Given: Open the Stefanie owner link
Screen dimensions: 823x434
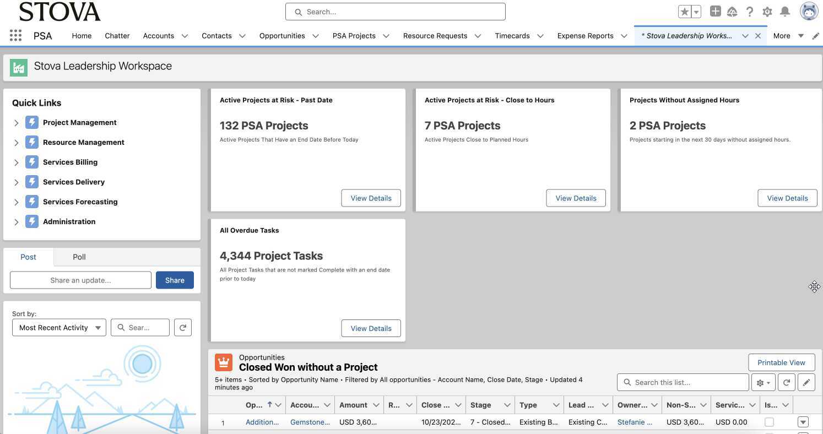Looking at the screenshot, I should pyautogui.click(x=635, y=422).
